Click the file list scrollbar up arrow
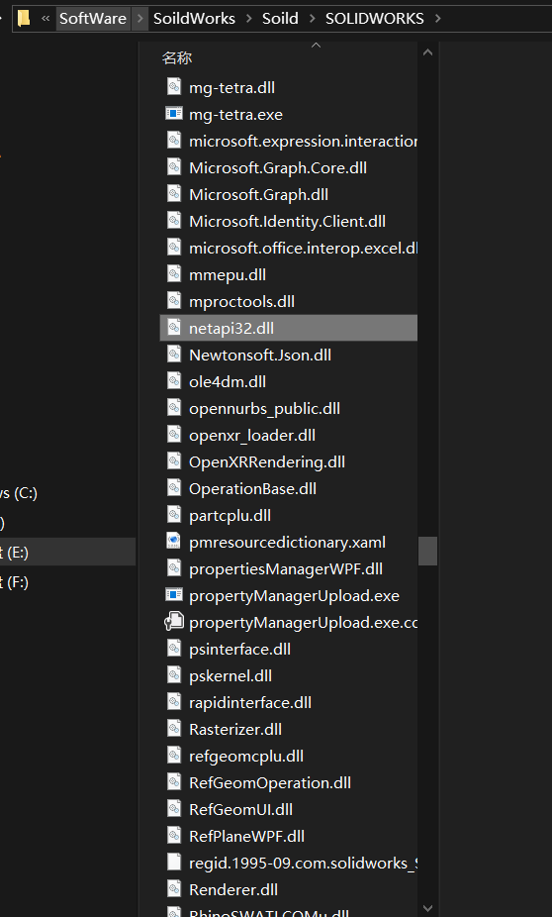The image size is (552, 917). tap(427, 52)
